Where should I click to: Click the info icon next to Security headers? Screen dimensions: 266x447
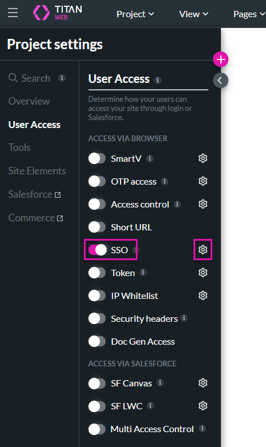pyautogui.click(x=184, y=318)
